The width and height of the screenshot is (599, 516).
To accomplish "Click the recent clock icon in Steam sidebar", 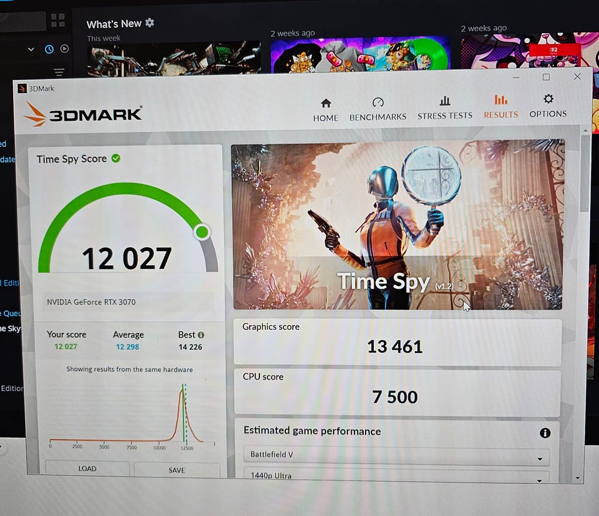I will point(49,49).
